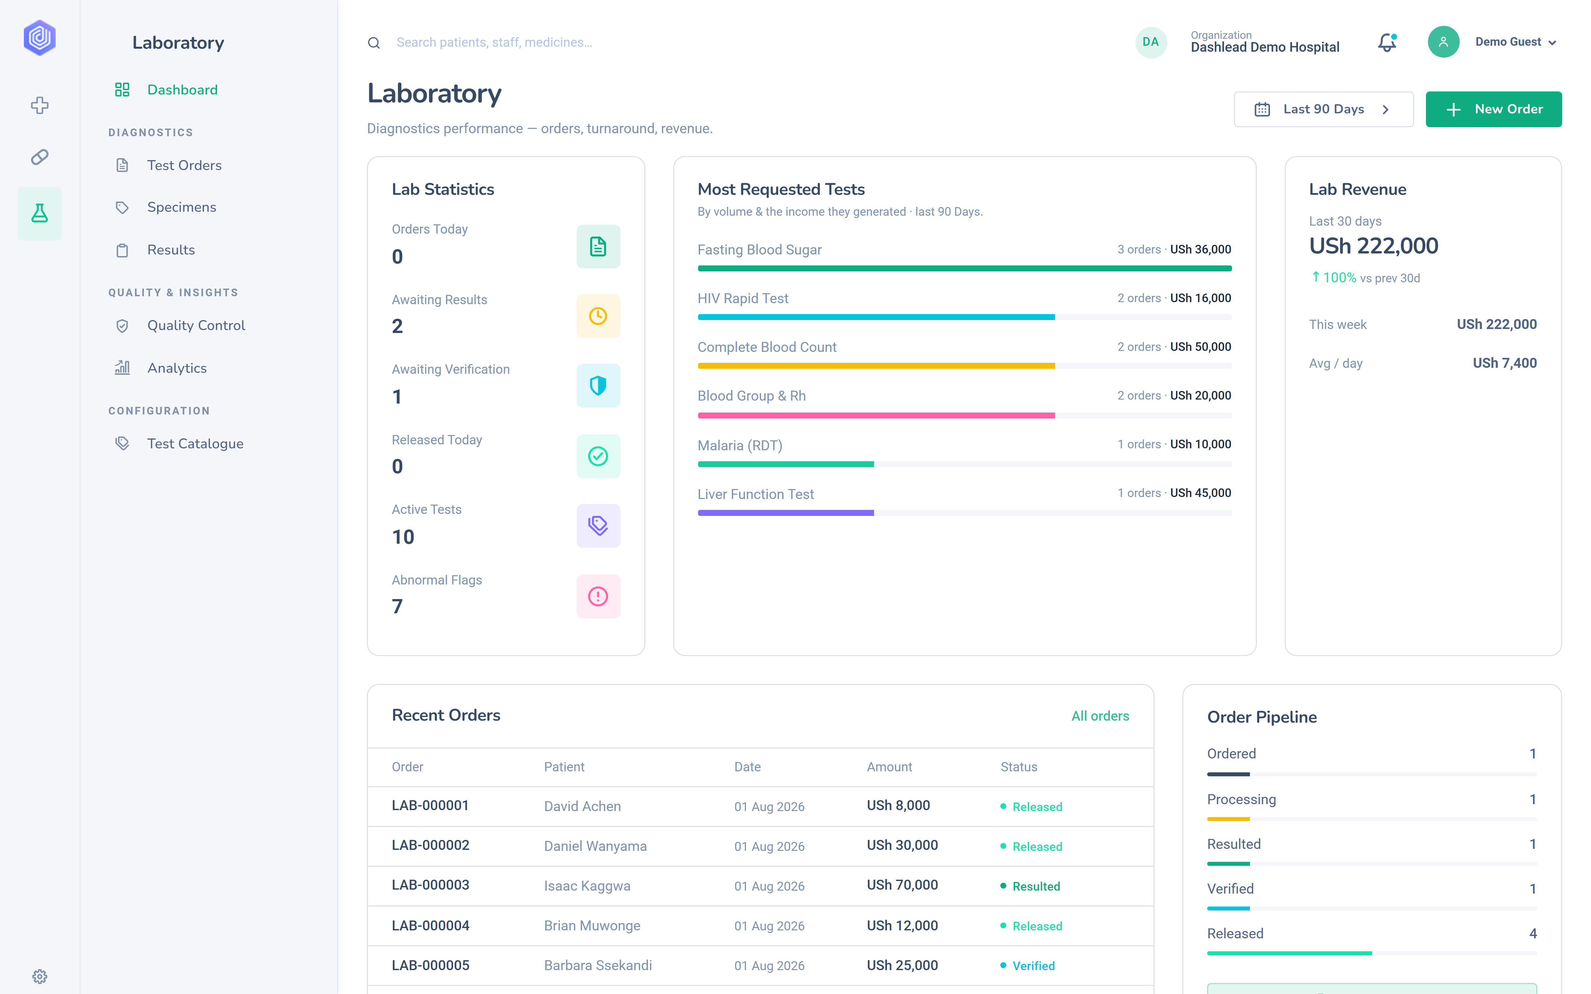
Task: Click the Released Today checkmark icon
Action: click(598, 456)
